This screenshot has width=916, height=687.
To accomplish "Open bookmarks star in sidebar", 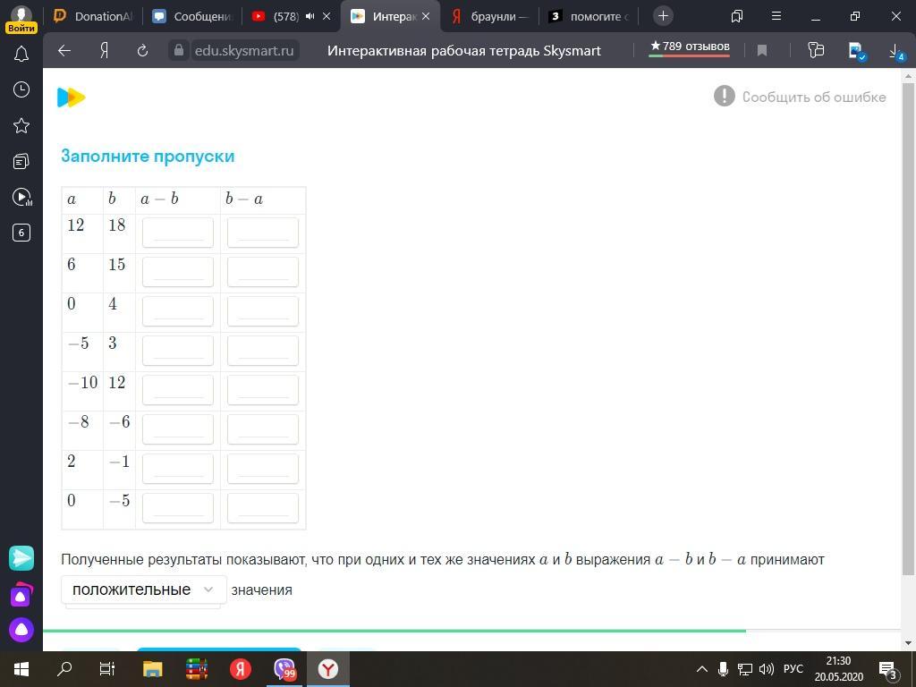I will [x=21, y=125].
